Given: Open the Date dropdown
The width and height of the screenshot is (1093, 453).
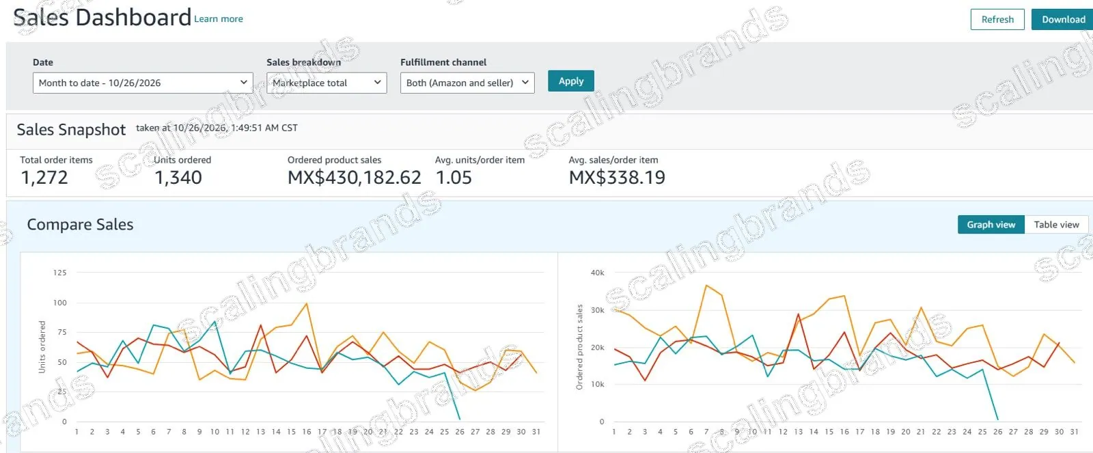Looking at the screenshot, I should coord(143,83).
